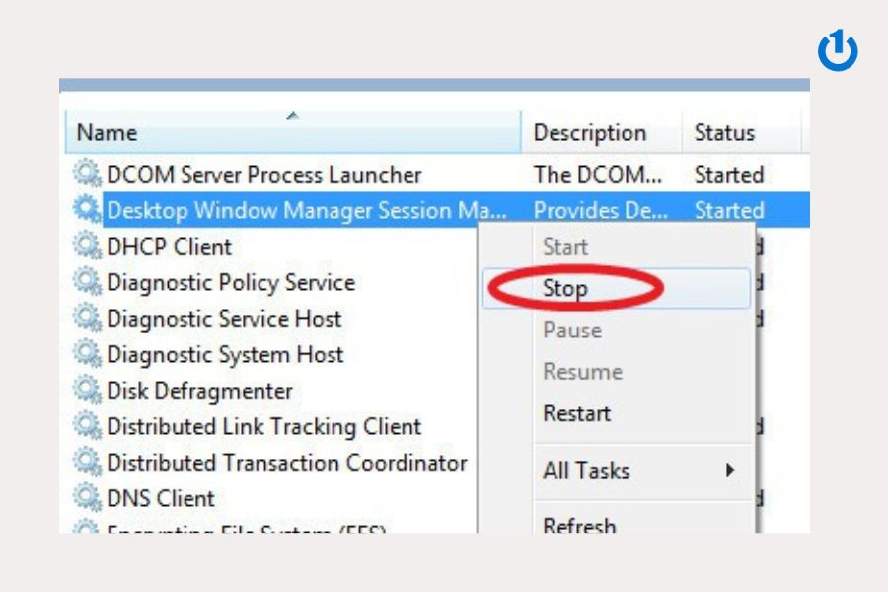
Task: Open the All Tasks submenu entry
Action: tap(586, 471)
